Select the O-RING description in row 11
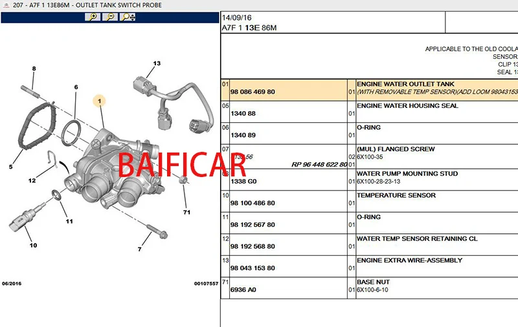Viewport: 518px width, 327px height. point(368,217)
